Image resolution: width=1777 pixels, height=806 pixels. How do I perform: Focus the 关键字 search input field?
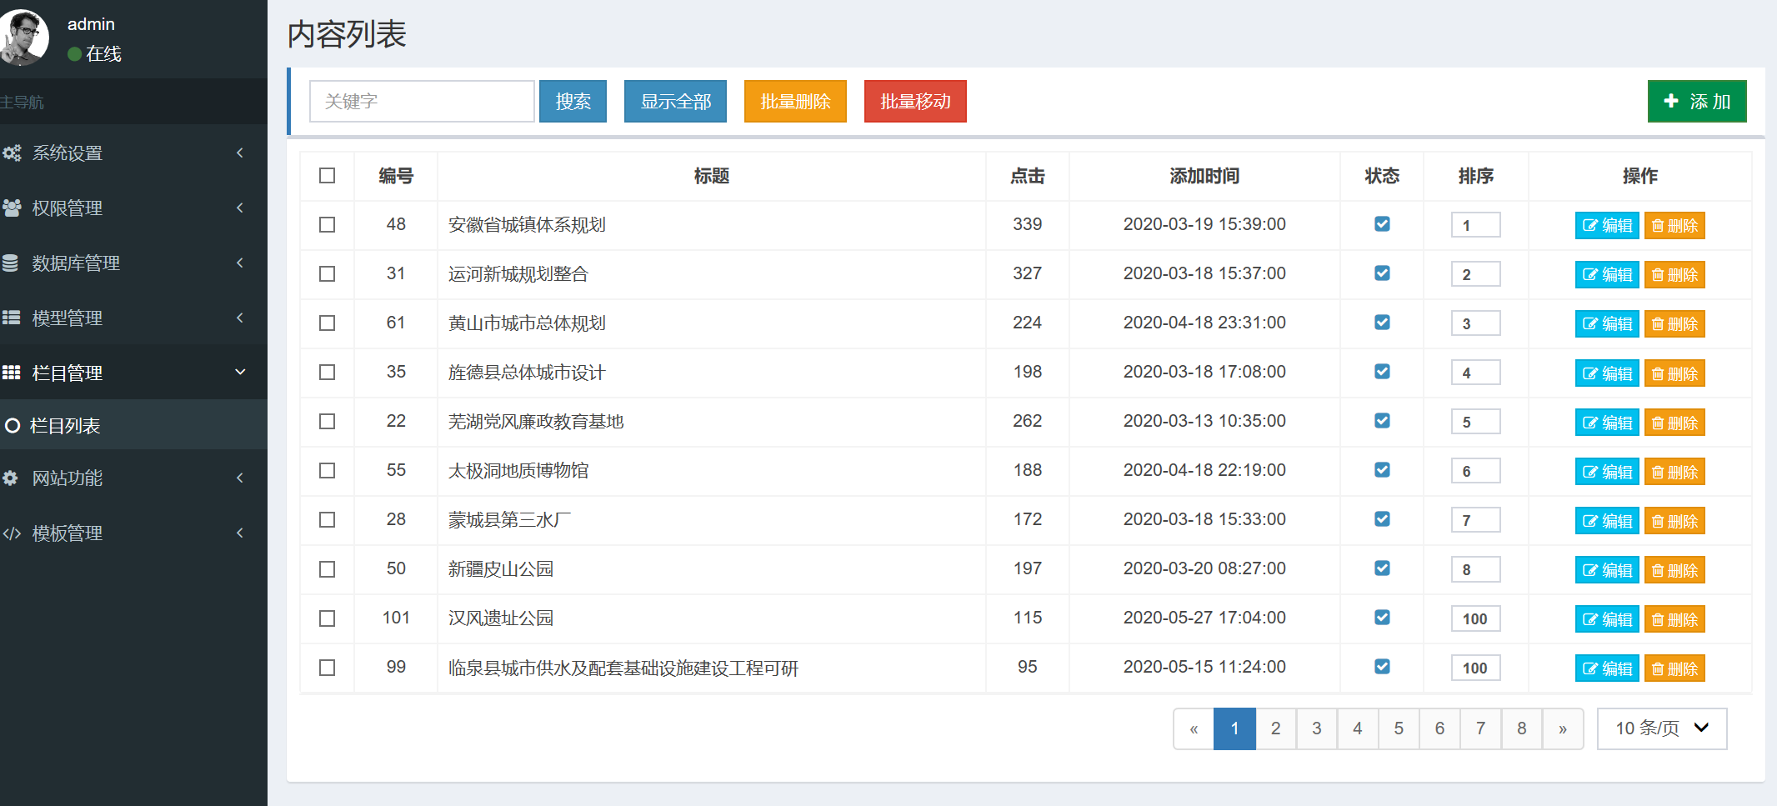pyautogui.click(x=422, y=102)
